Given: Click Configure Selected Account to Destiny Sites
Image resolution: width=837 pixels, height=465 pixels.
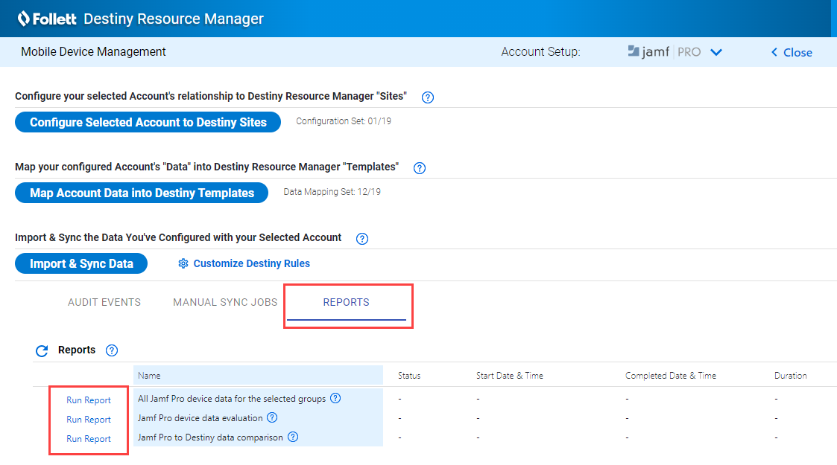Looking at the screenshot, I should pyautogui.click(x=148, y=122).
